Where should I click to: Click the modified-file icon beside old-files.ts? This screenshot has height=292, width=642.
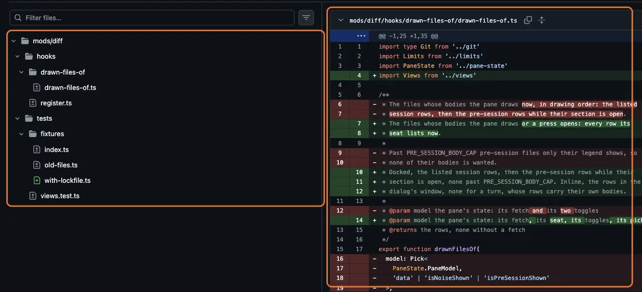click(x=37, y=165)
